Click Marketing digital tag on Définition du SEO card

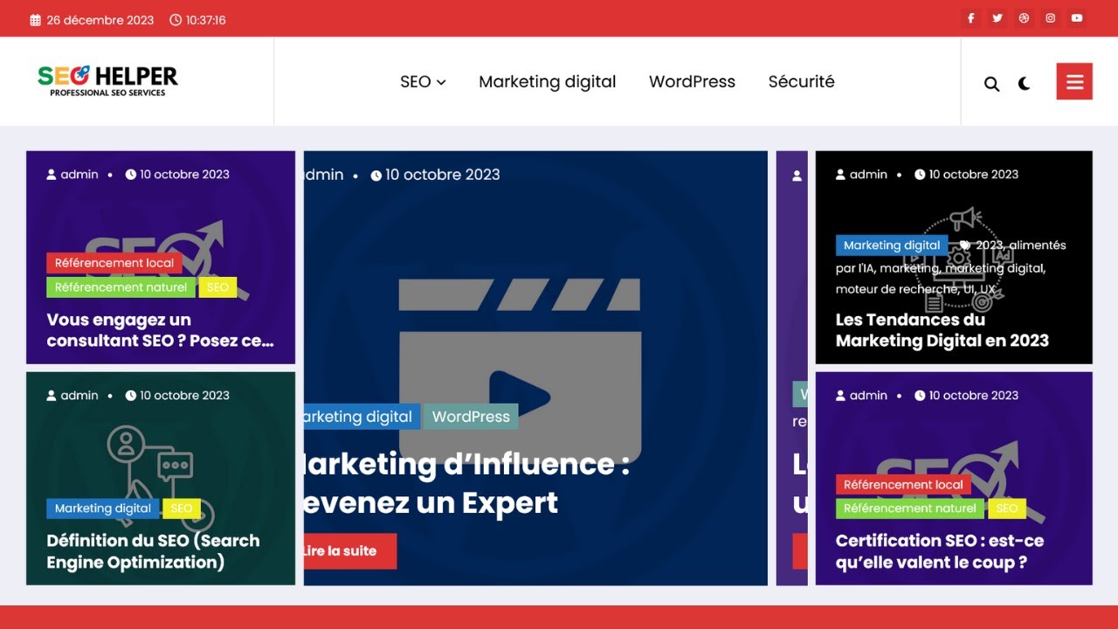click(x=103, y=508)
